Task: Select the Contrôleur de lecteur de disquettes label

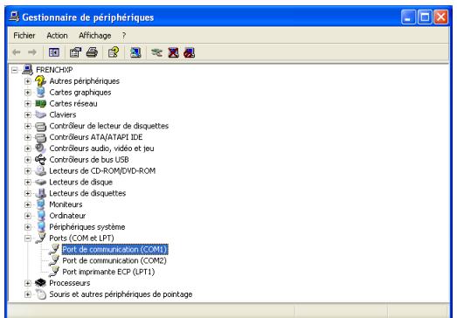Action: point(108,126)
